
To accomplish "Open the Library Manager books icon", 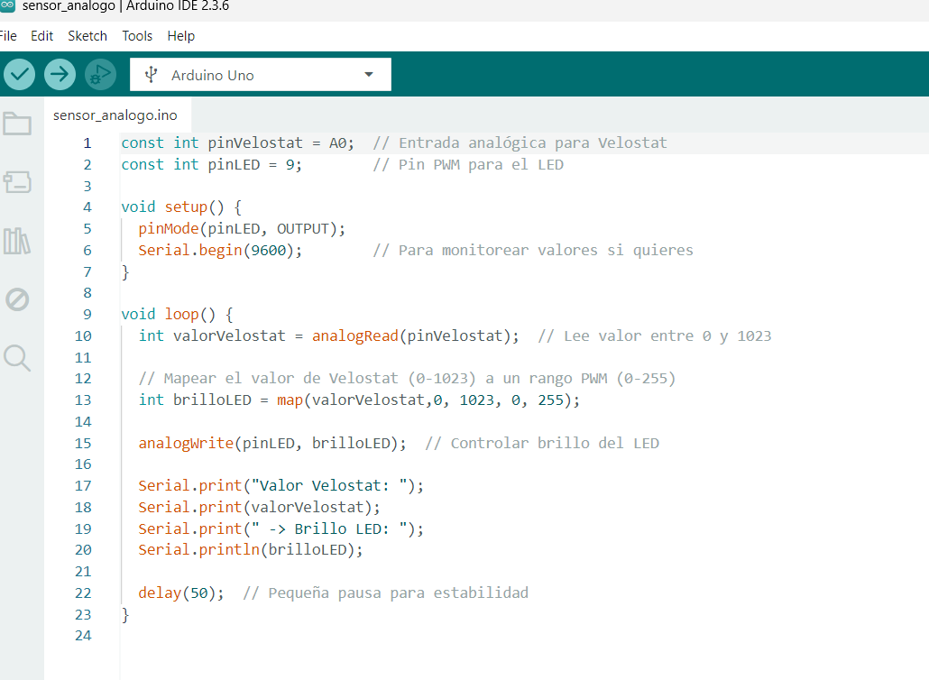I will (x=17, y=241).
